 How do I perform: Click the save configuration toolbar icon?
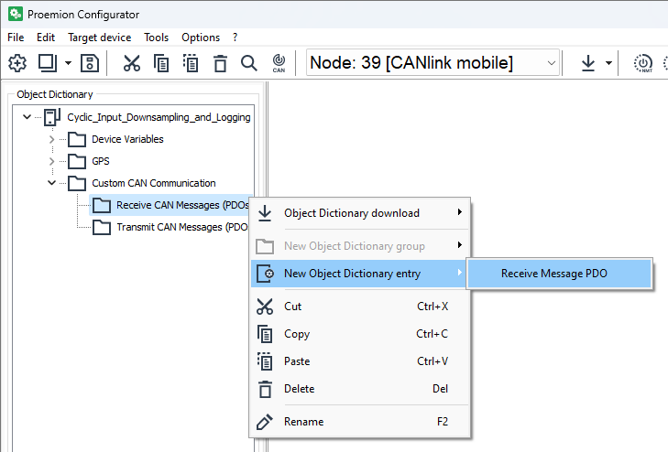[x=90, y=63]
